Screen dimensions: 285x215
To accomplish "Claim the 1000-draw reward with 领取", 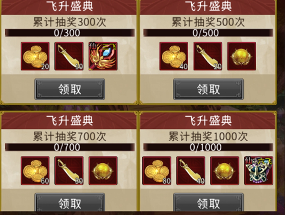I will (x=208, y=203).
